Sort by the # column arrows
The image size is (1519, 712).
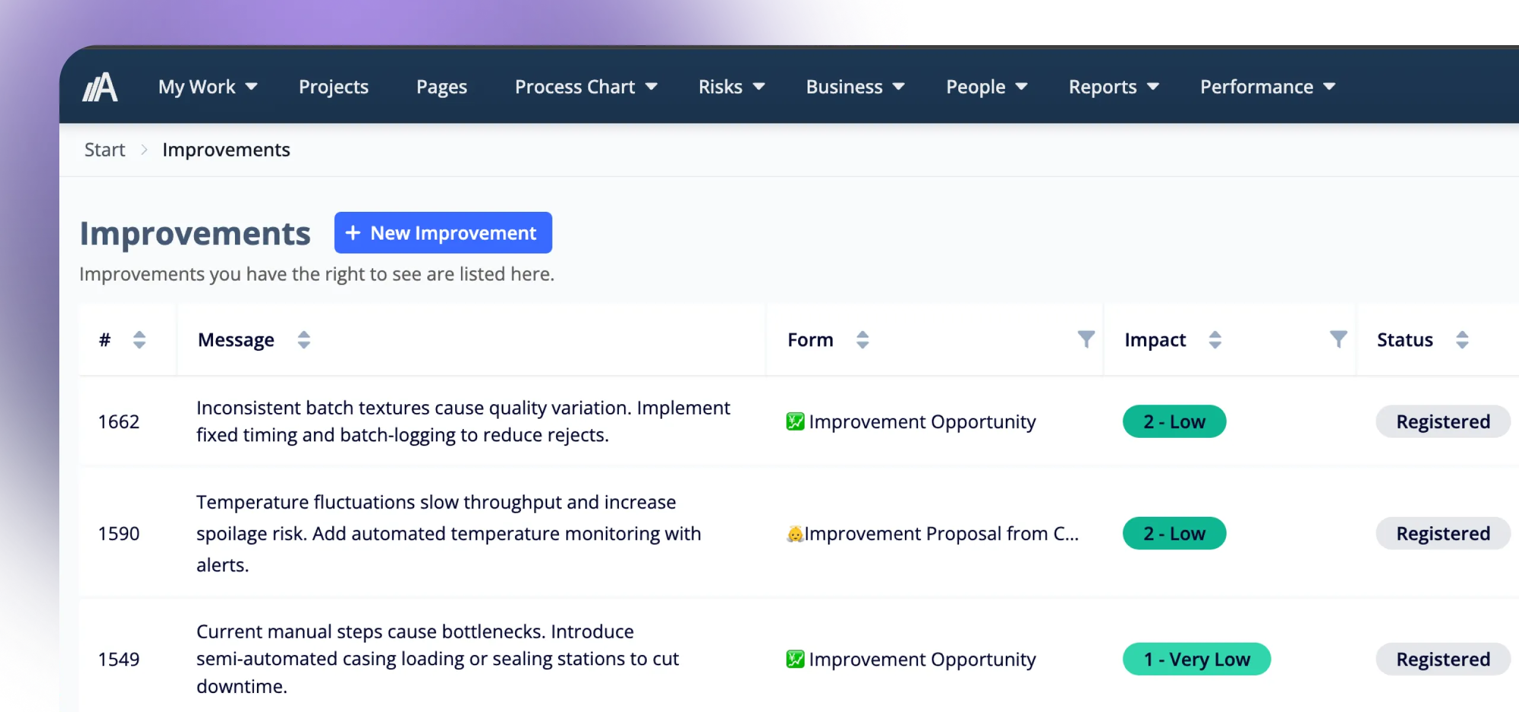[x=139, y=340]
